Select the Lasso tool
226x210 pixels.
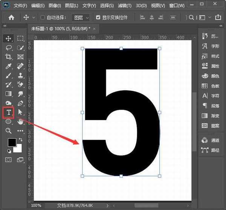click(x=8, y=48)
